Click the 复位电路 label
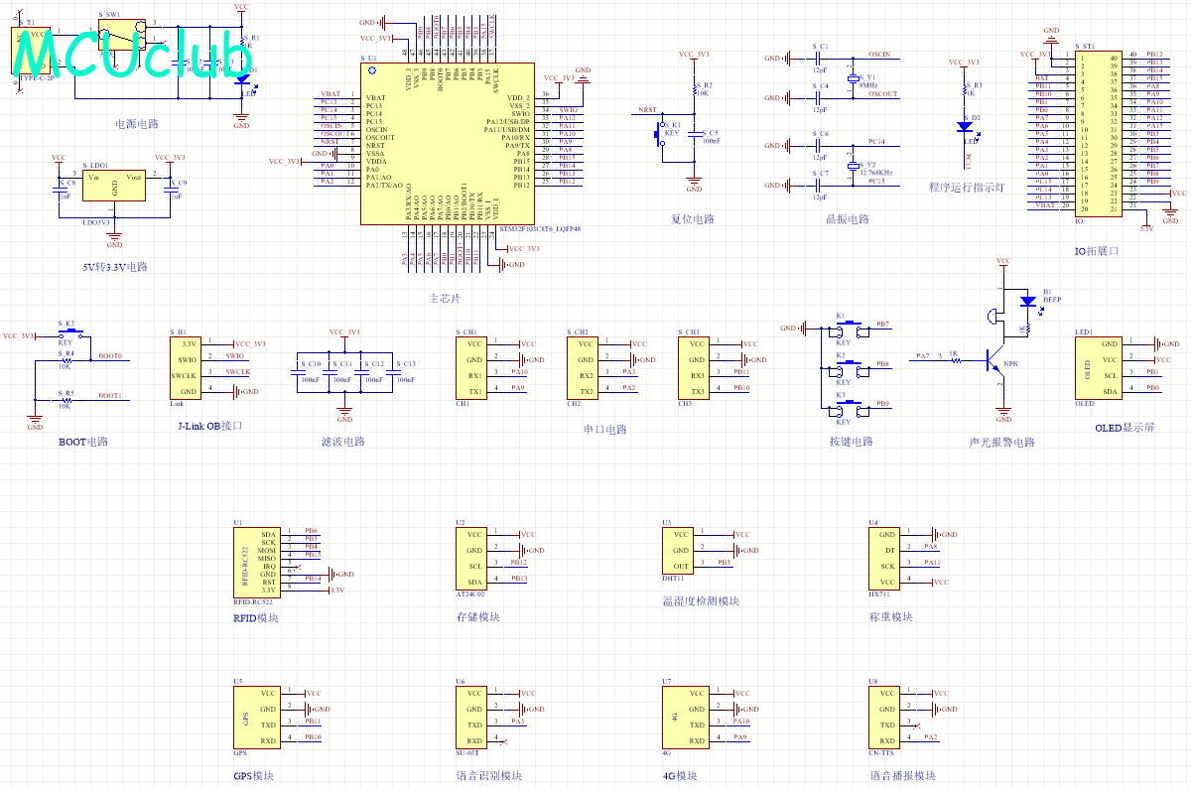 [693, 219]
